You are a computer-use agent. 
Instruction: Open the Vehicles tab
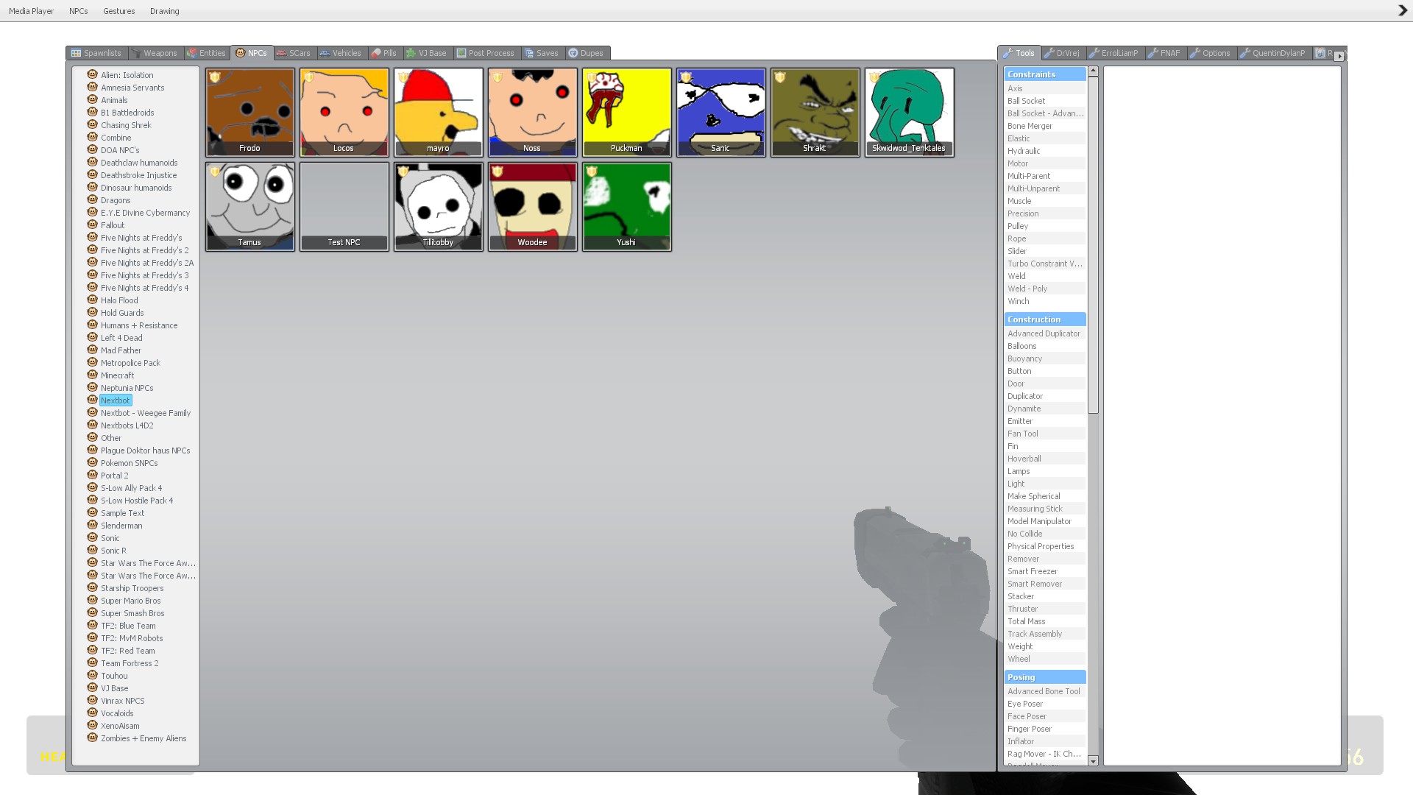[341, 53]
